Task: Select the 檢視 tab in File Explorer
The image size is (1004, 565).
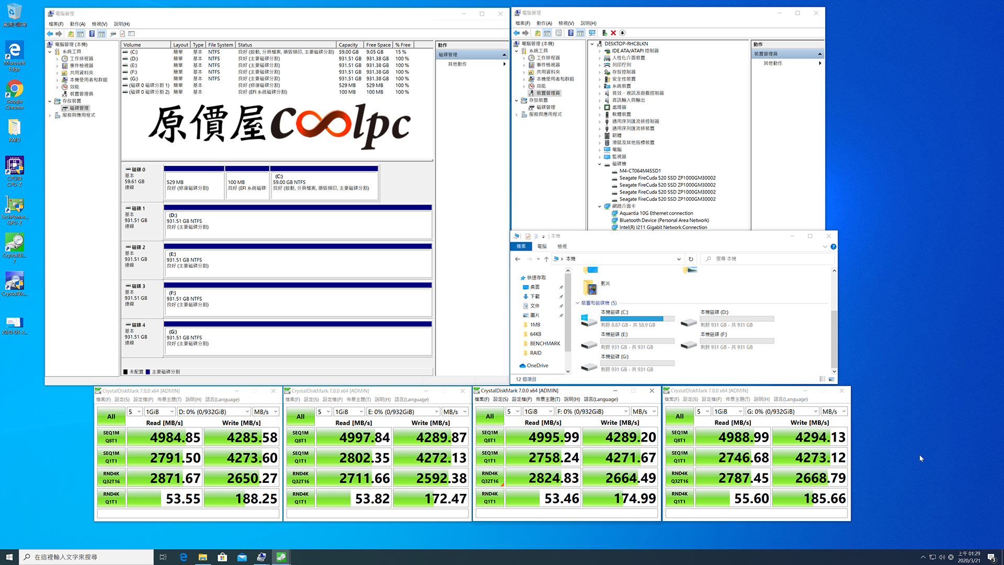Action: click(562, 246)
